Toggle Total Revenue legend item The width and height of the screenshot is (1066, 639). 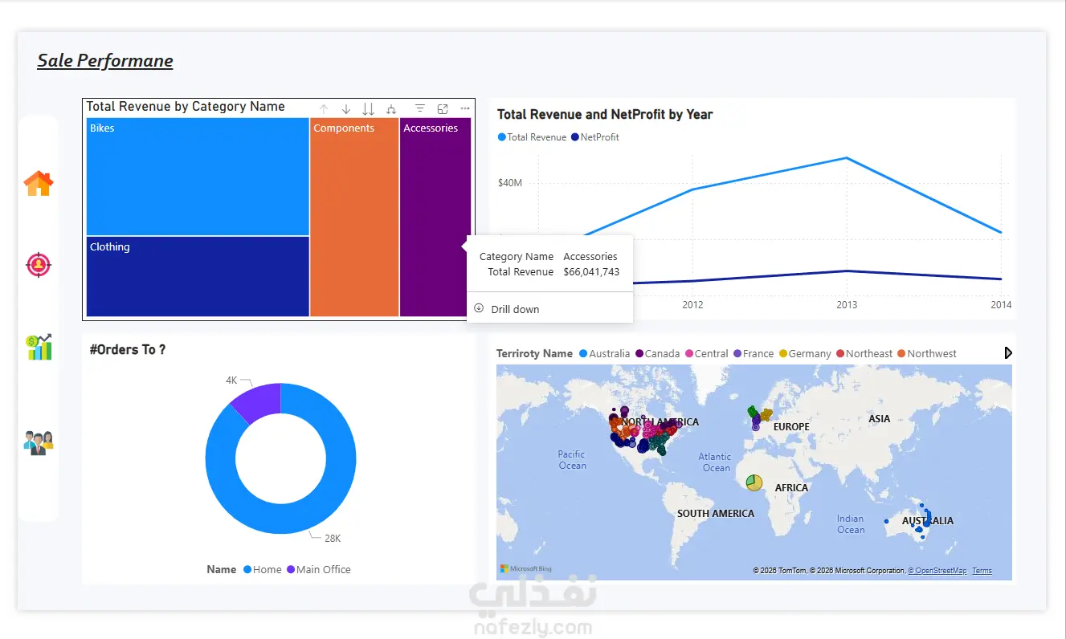tap(532, 137)
